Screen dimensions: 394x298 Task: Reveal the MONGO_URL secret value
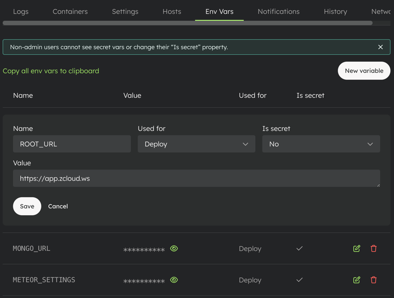click(x=174, y=248)
